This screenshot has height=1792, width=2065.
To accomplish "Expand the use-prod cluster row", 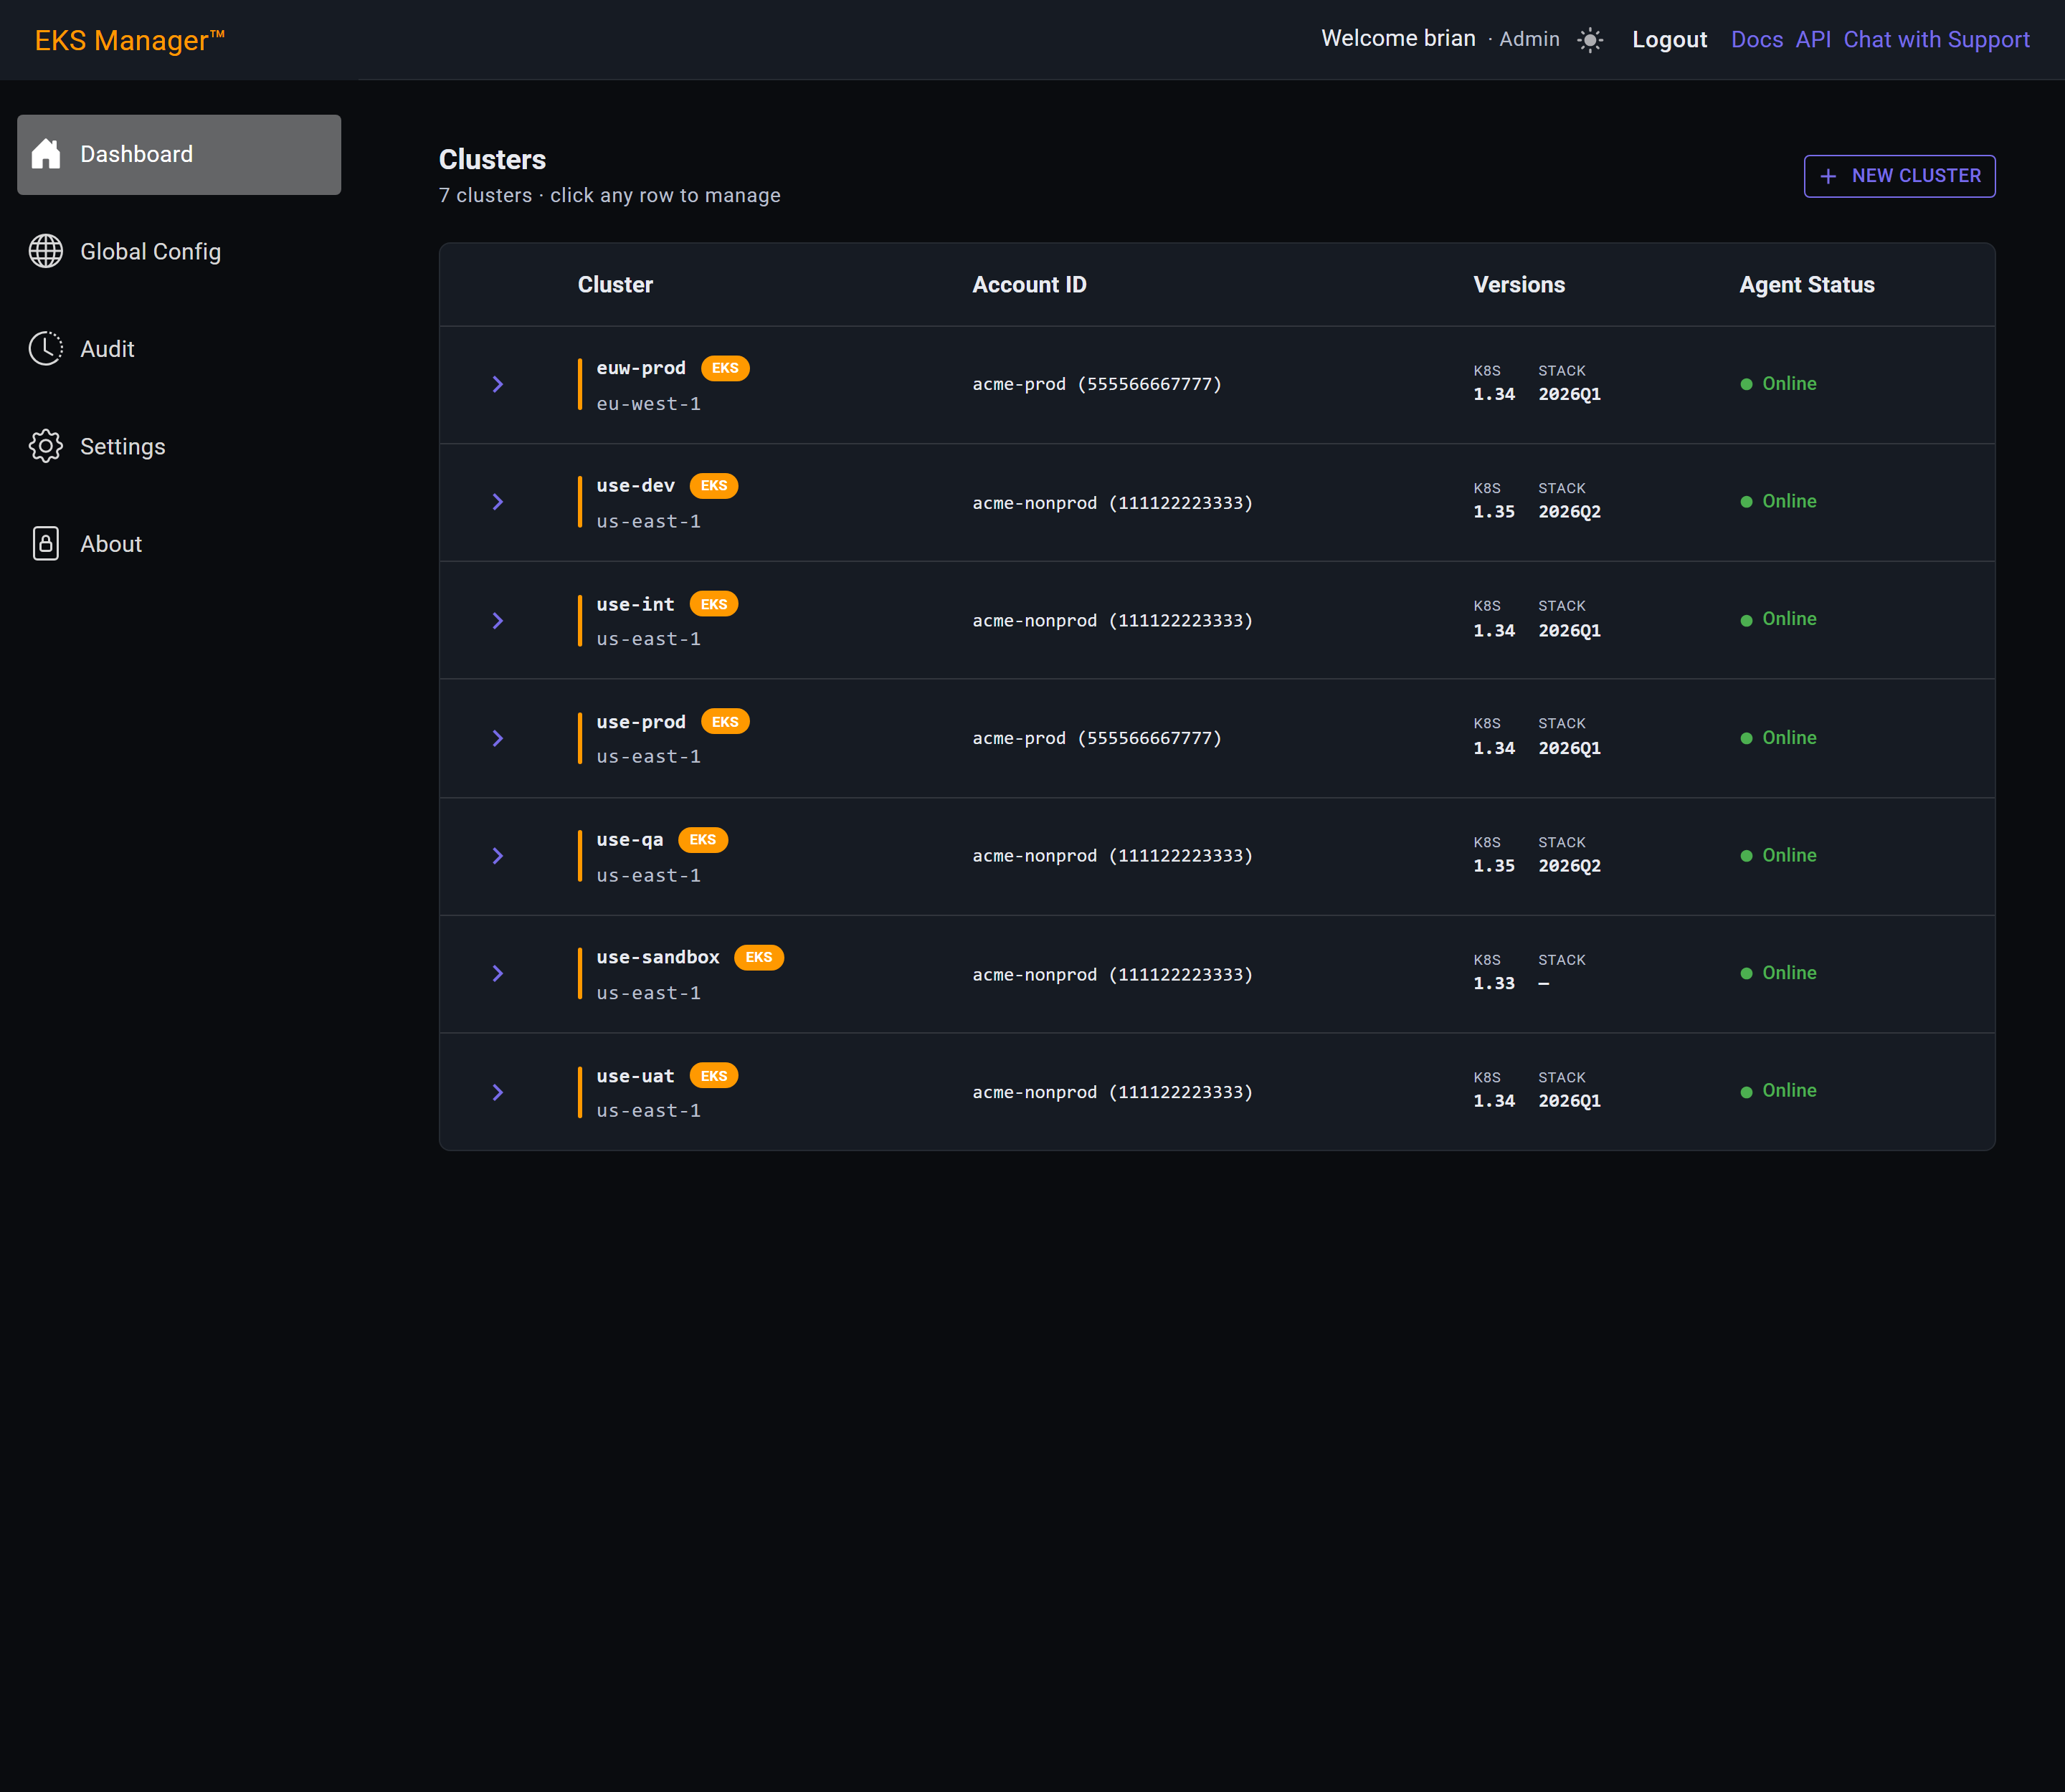I will (x=497, y=738).
